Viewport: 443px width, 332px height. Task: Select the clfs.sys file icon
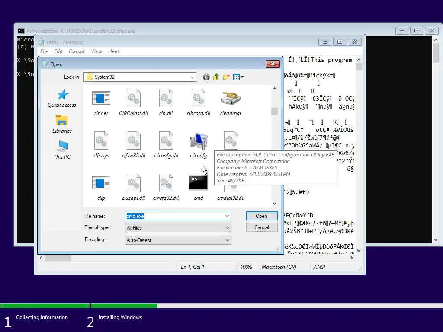(x=101, y=140)
